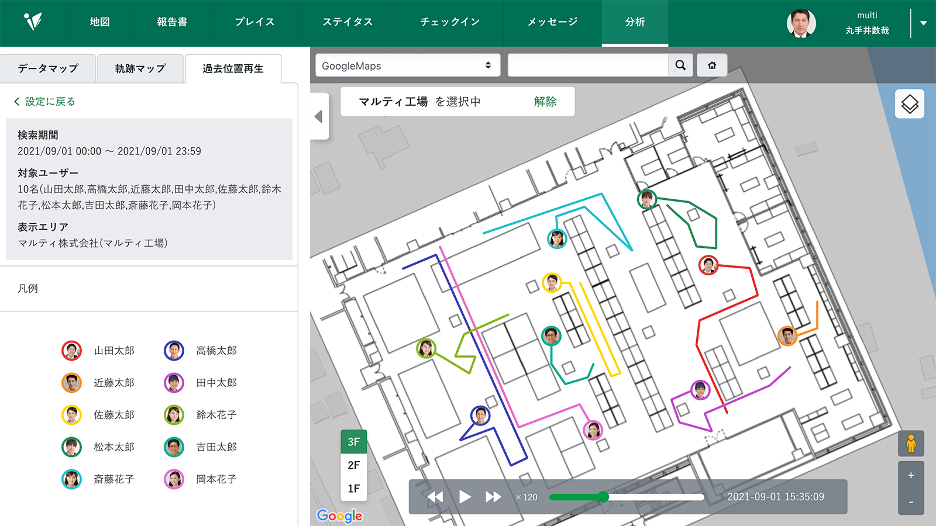The width and height of the screenshot is (936, 526).
Task: Click 解除 to deselect マルティ工場
Action: click(545, 101)
